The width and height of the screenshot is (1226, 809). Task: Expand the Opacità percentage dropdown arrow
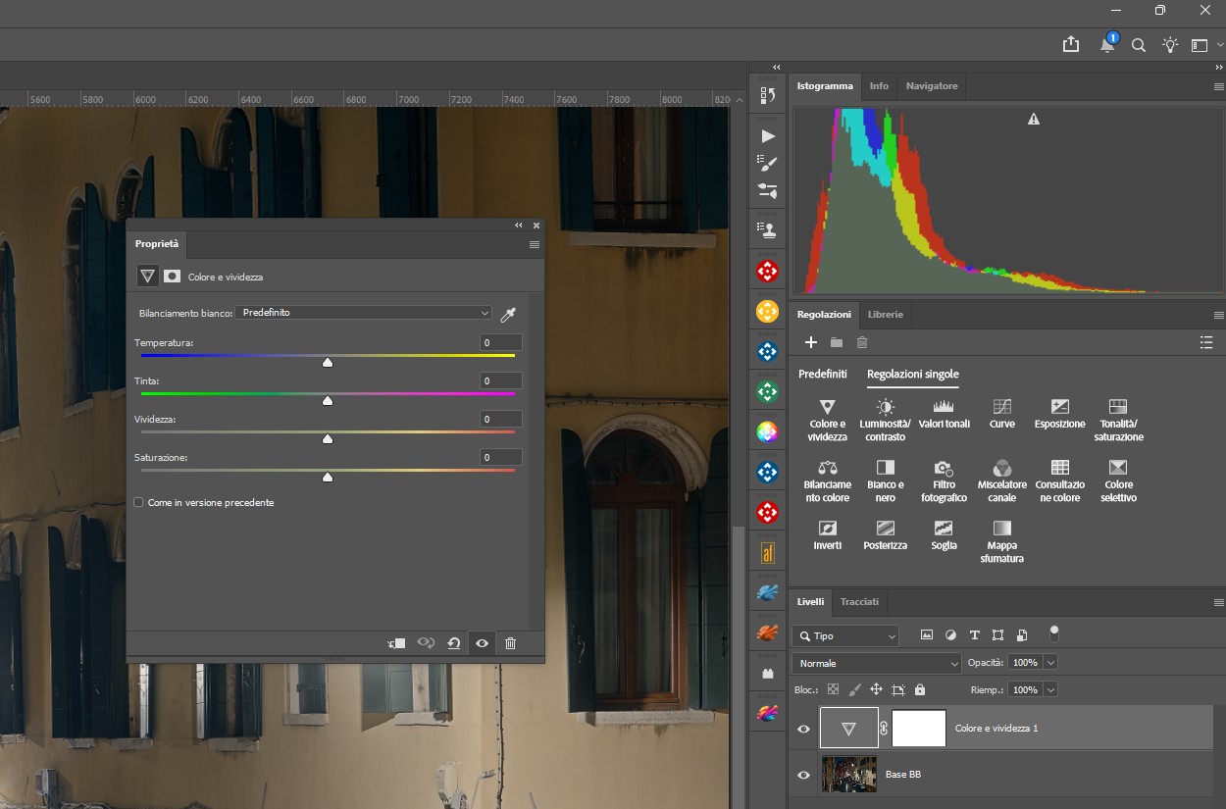(1050, 663)
